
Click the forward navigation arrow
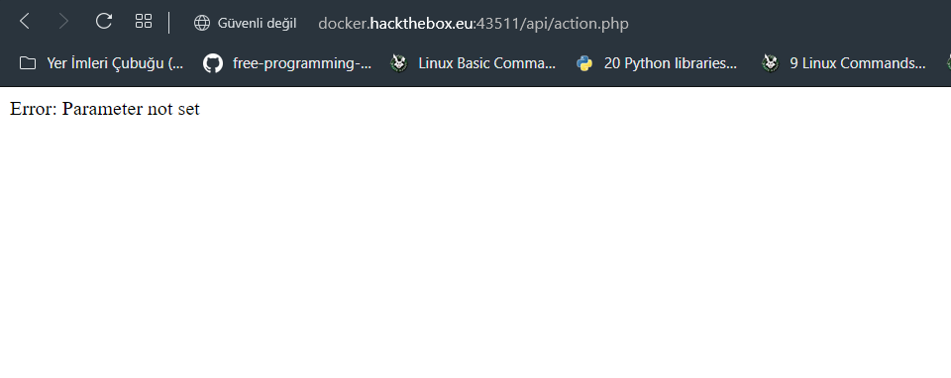pyautogui.click(x=63, y=22)
